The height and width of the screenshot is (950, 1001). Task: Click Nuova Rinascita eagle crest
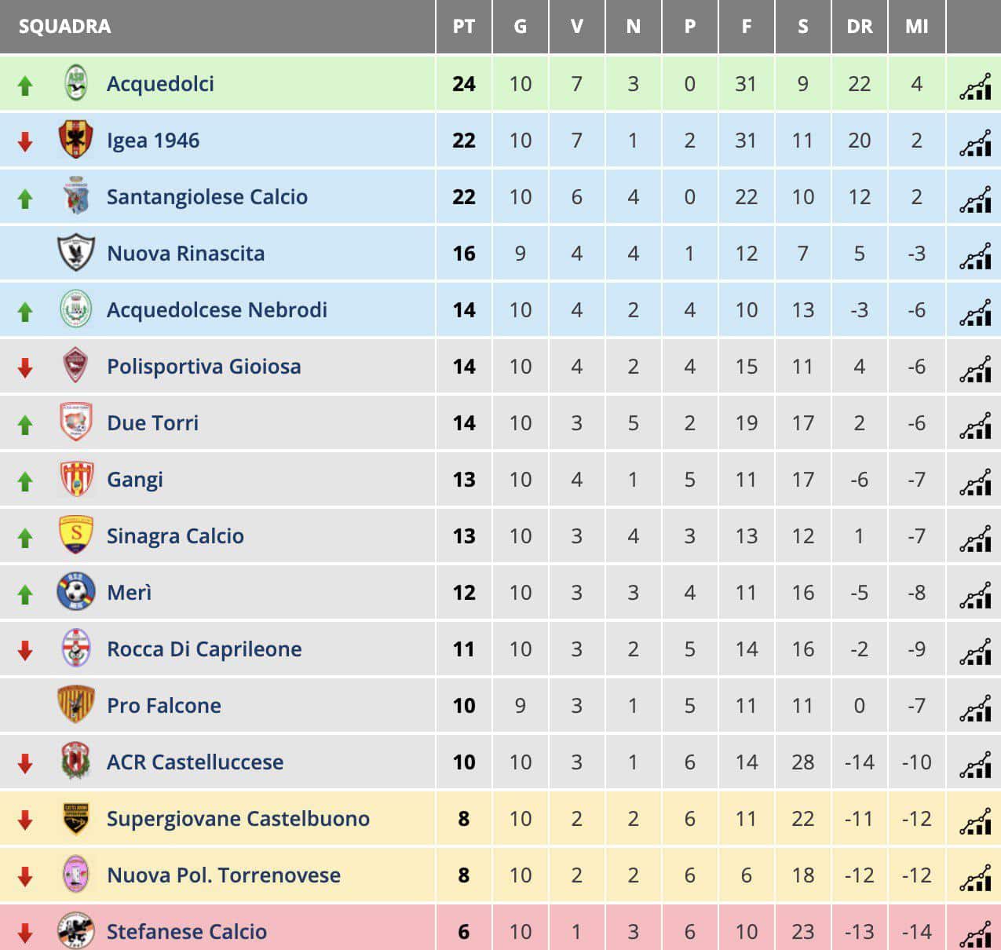tap(76, 252)
